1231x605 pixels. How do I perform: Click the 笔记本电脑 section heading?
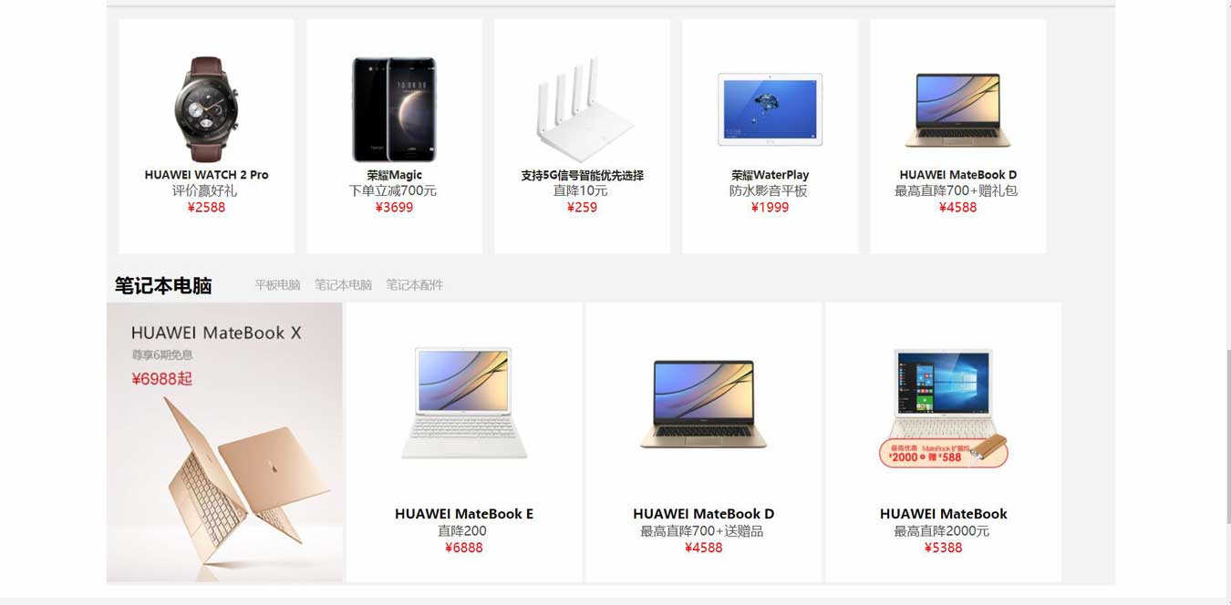pyautogui.click(x=163, y=285)
